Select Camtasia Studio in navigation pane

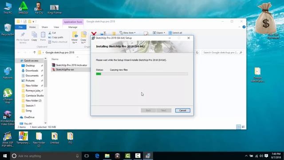(x=35, y=96)
